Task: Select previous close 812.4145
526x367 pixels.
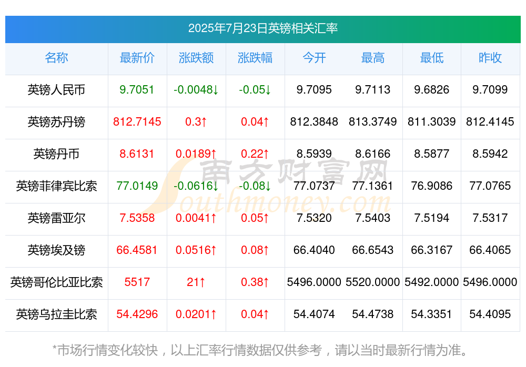Action: pos(490,122)
